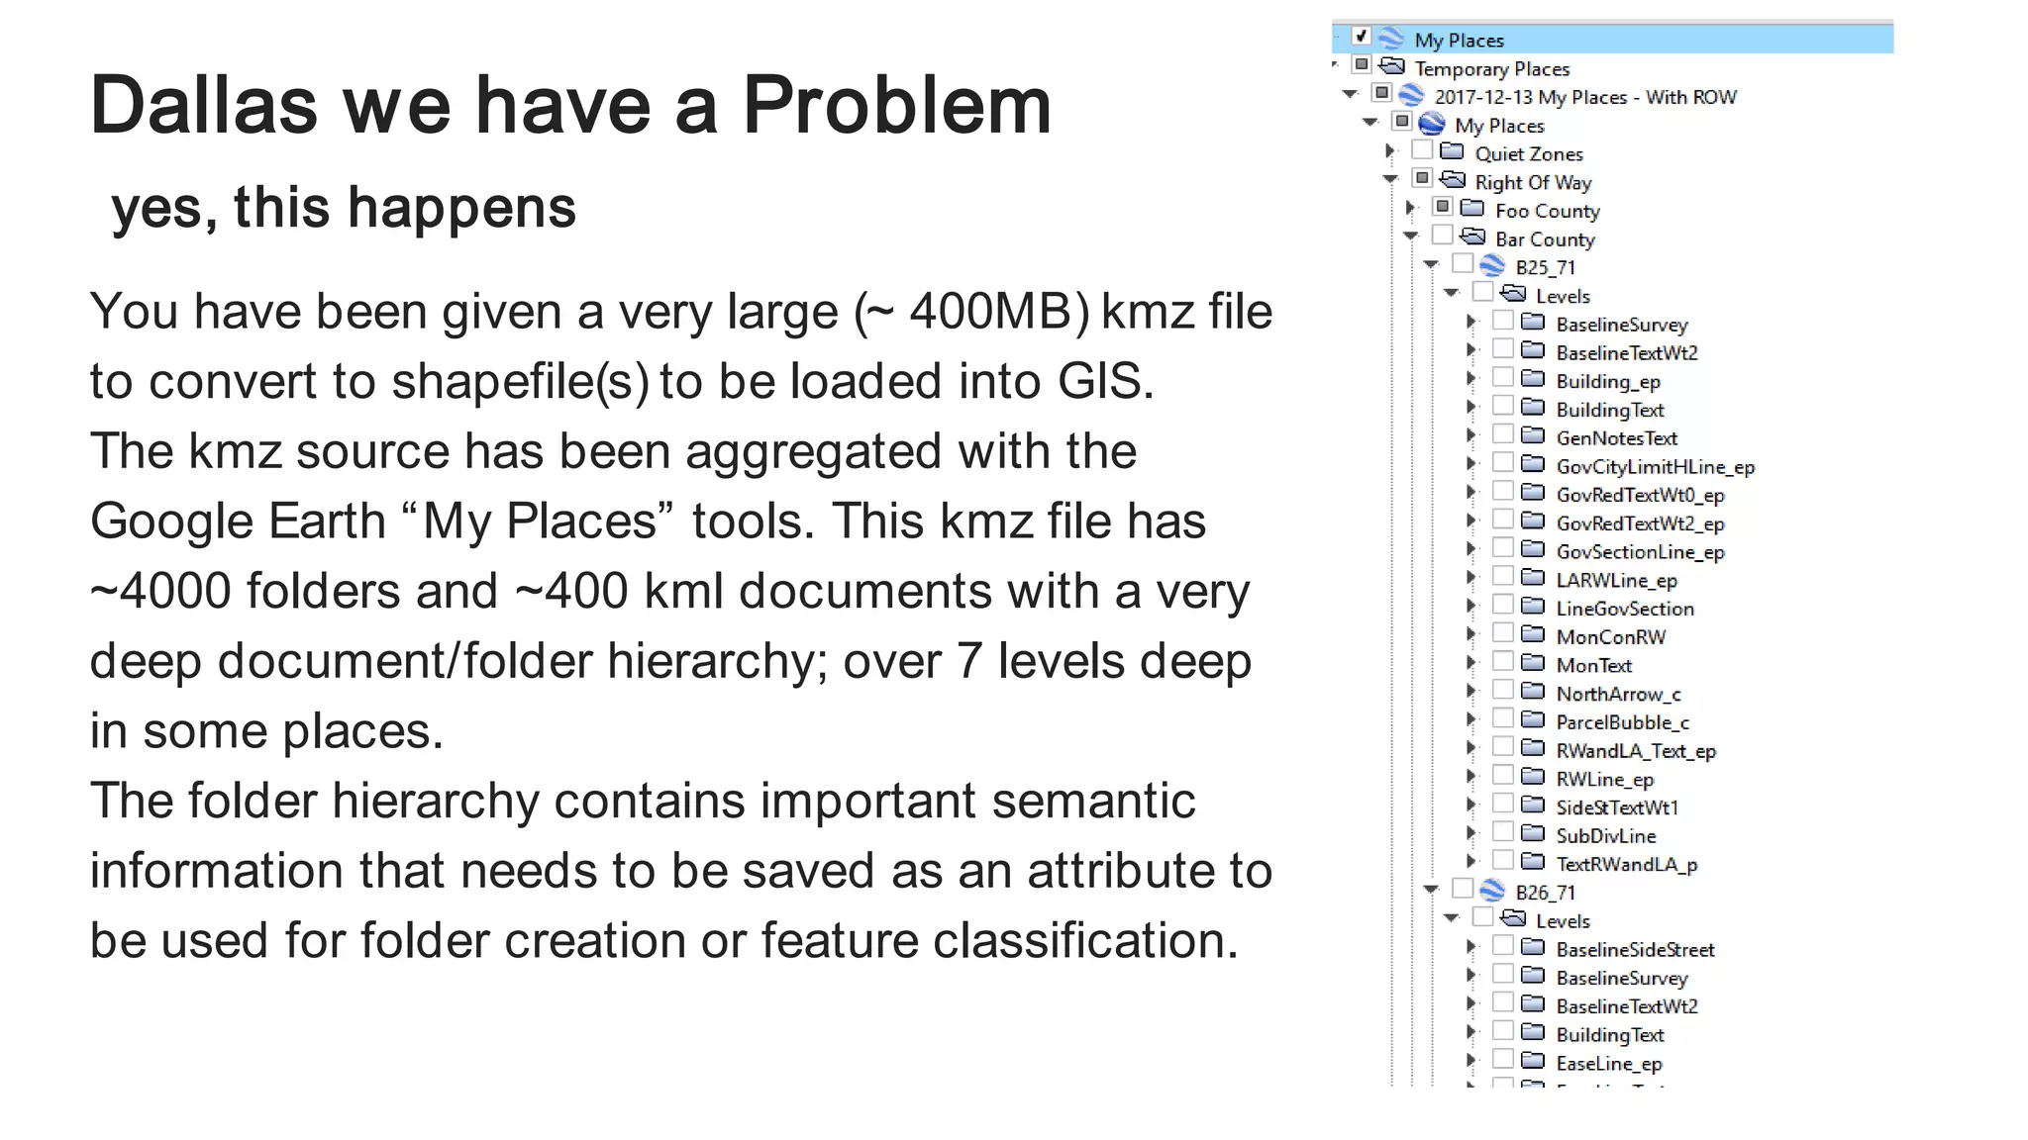Click the nested My Places globe icon
This screenshot has width=2028, height=1140.
(x=1432, y=124)
